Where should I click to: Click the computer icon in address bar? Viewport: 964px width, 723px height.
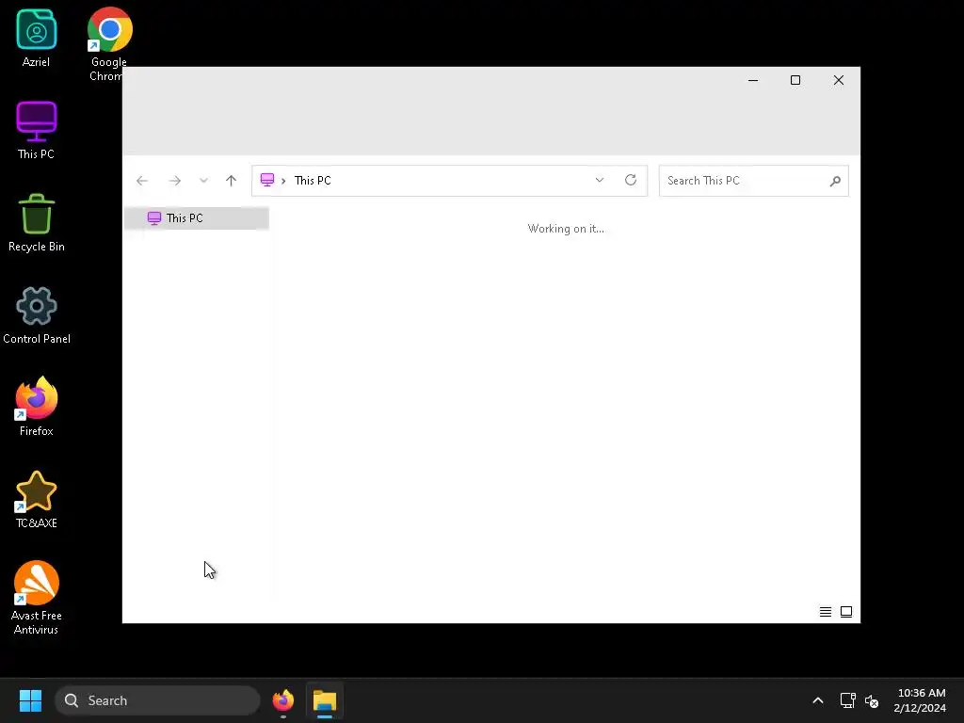(x=267, y=180)
